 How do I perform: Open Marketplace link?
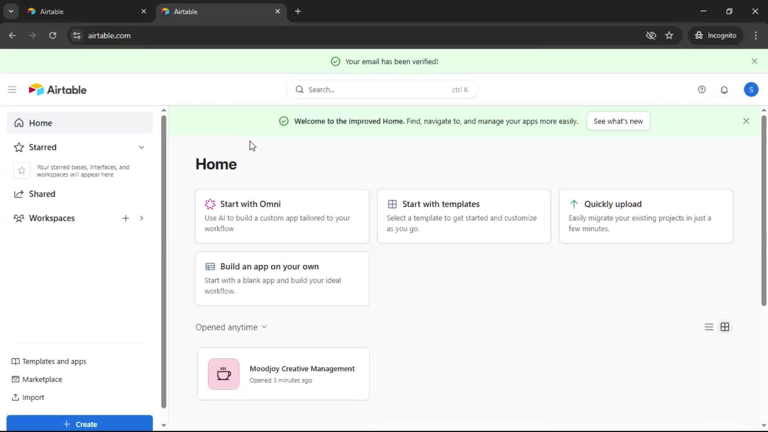click(37, 379)
